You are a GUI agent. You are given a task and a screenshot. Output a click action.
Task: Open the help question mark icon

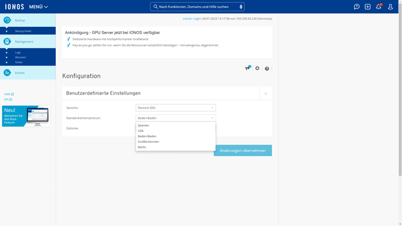coord(267,69)
